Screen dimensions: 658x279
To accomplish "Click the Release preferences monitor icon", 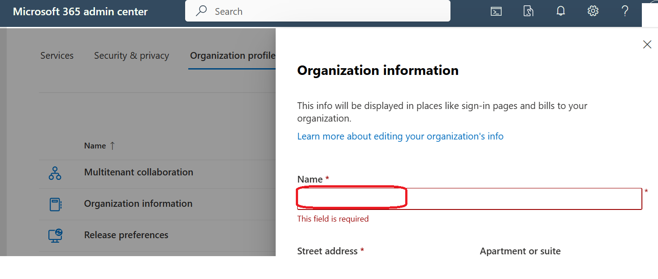I will pos(55,234).
